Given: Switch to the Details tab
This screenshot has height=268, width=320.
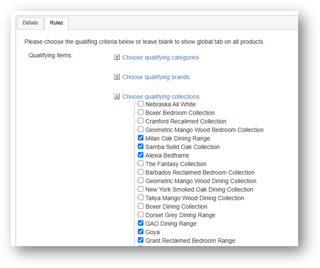Looking at the screenshot, I should point(30,23).
